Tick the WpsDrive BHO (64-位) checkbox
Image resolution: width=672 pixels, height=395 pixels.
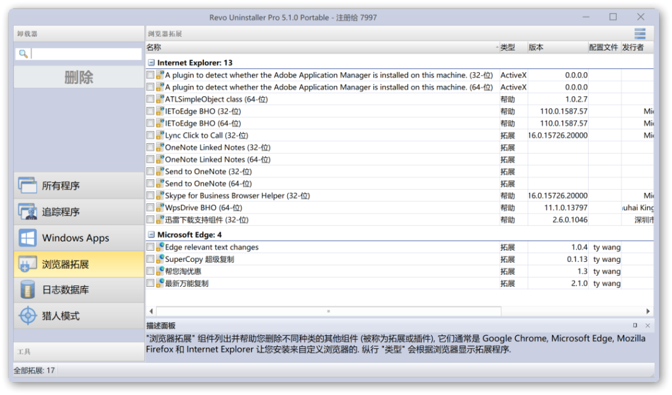coord(150,207)
